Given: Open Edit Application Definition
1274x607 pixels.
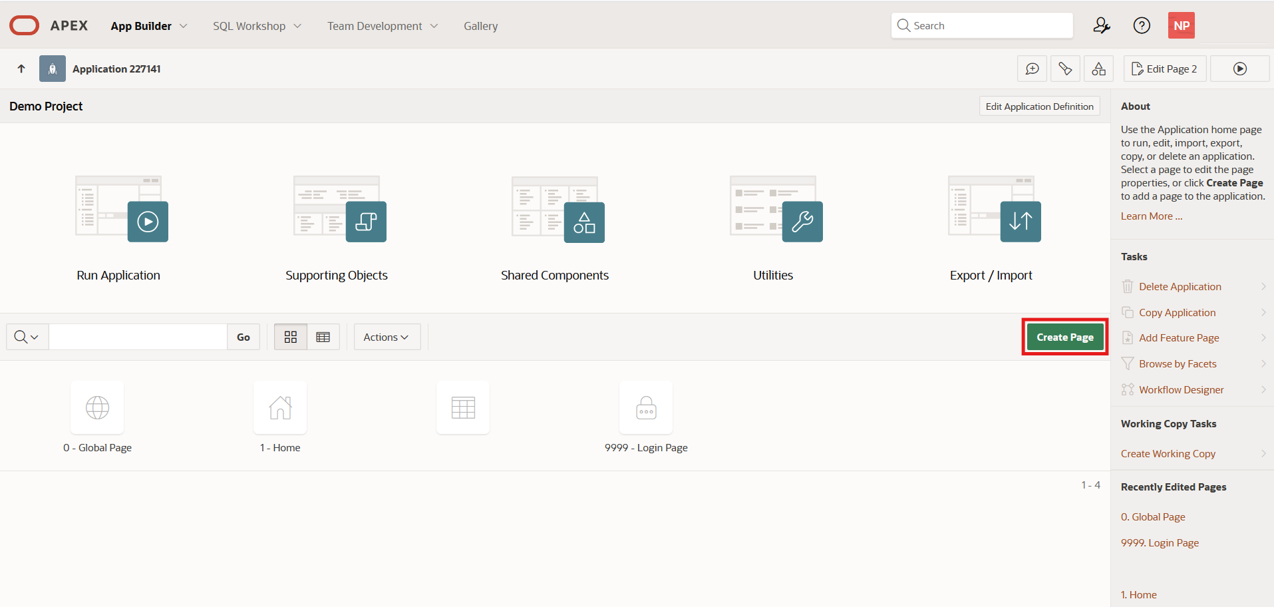Looking at the screenshot, I should coord(1039,106).
